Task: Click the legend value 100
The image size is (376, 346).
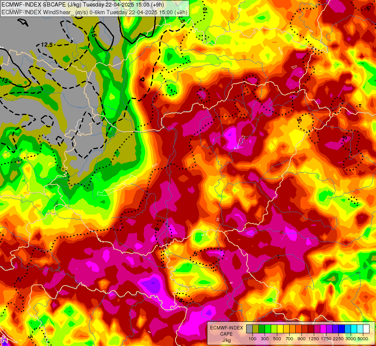Action: click(x=252, y=339)
